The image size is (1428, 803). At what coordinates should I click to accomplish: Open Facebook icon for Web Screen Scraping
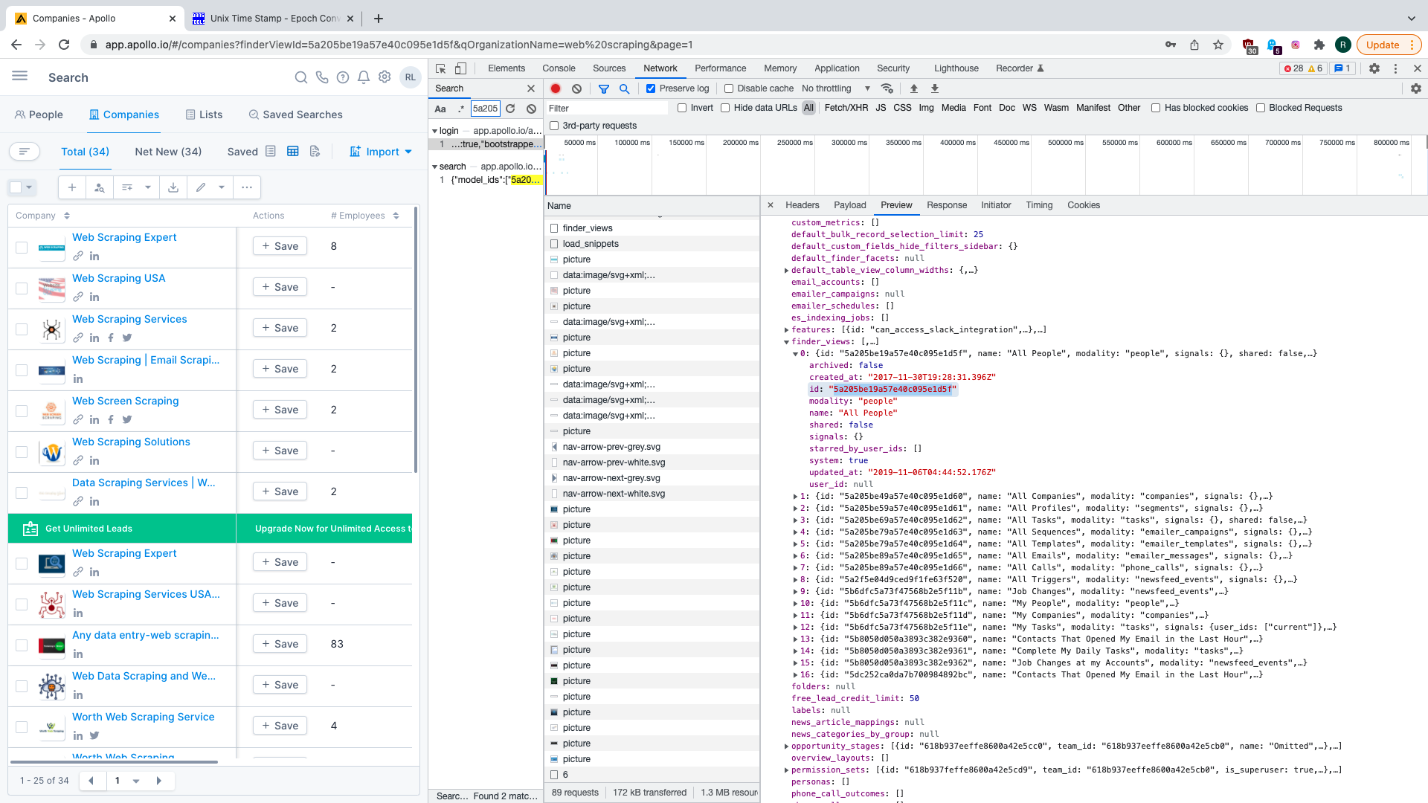point(111,419)
